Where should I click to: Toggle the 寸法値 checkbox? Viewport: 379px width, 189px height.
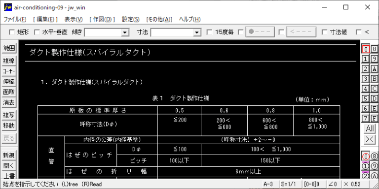tap(325, 32)
